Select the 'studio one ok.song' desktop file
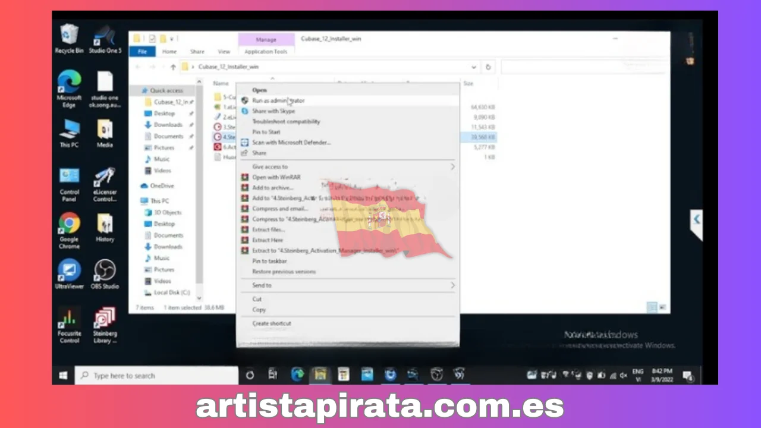The image size is (761, 428). pyautogui.click(x=105, y=89)
